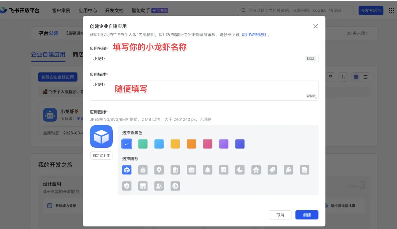The image size is (397, 229).
Task: Cancel with the 取消 button
Action: coord(280,215)
